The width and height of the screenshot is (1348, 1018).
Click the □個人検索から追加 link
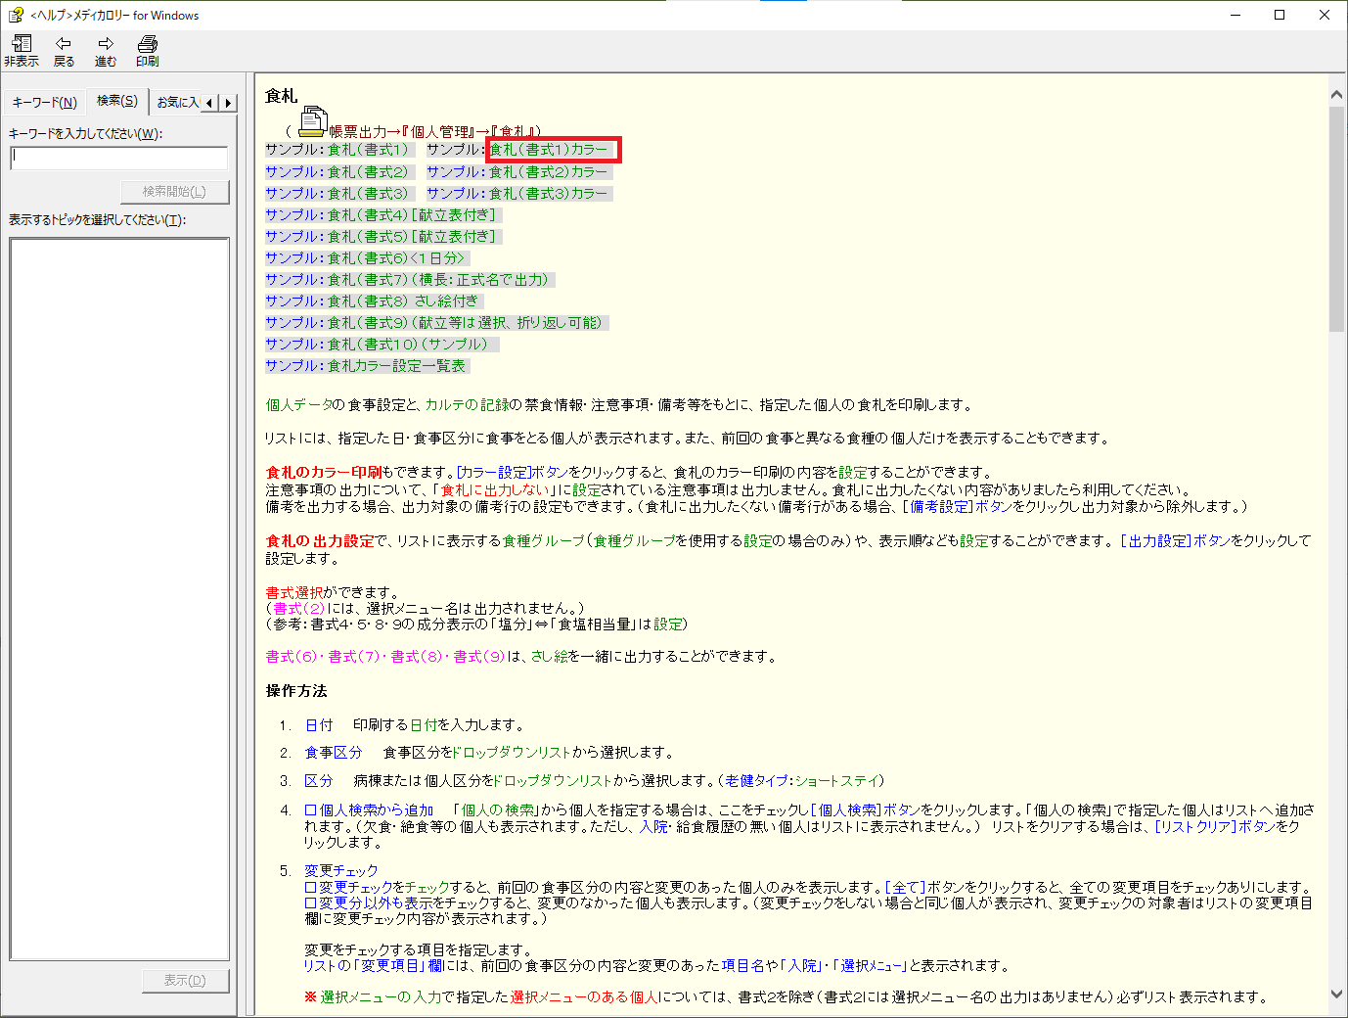(x=369, y=810)
